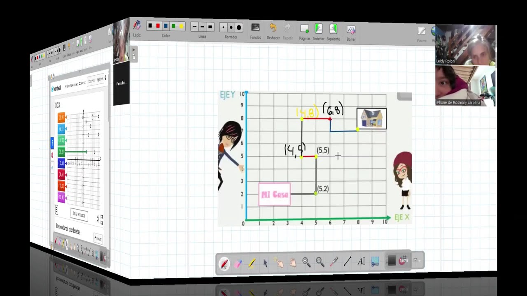This screenshot has height=296, width=527.
Task: Click the EJE Y axis label
Action: (x=227, y=95)
